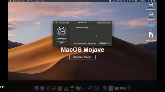Click the large Software Update gear icon
Viewport: 165px width, 92px height.
[x=61, y=32]
